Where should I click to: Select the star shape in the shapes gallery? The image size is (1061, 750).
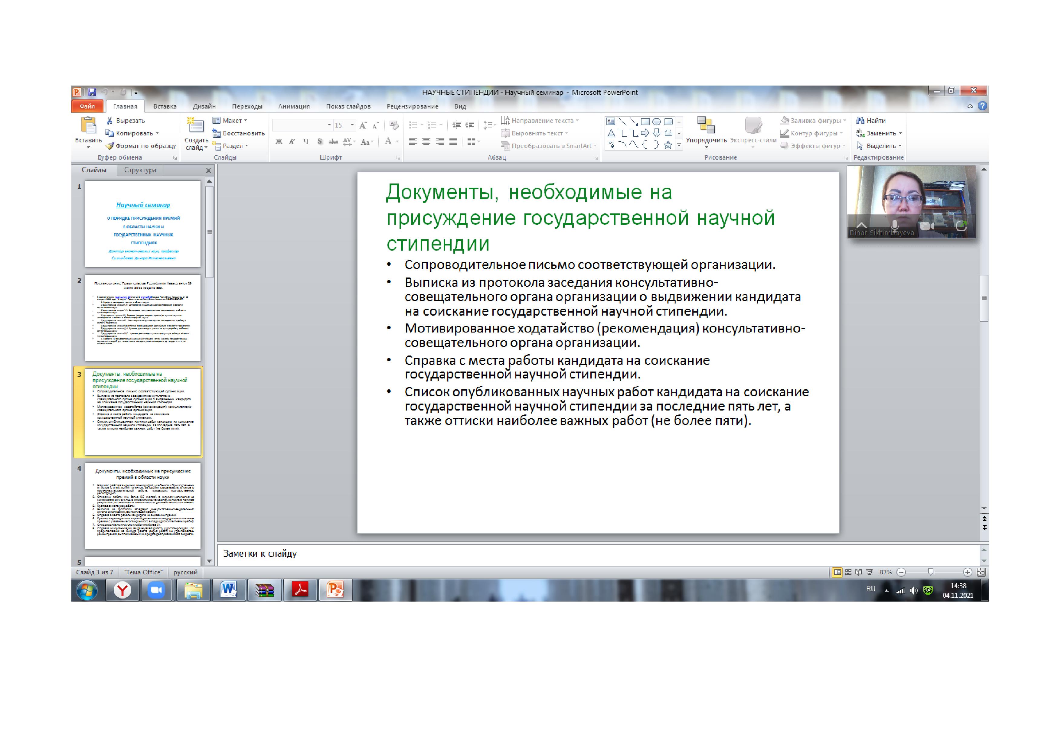click(668, 145)
